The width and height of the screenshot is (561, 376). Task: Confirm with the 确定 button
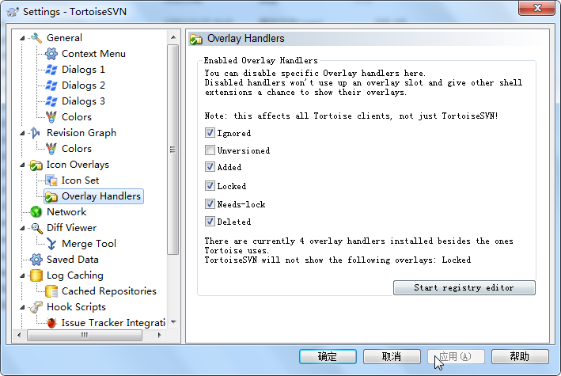click(x=328, y=356)
